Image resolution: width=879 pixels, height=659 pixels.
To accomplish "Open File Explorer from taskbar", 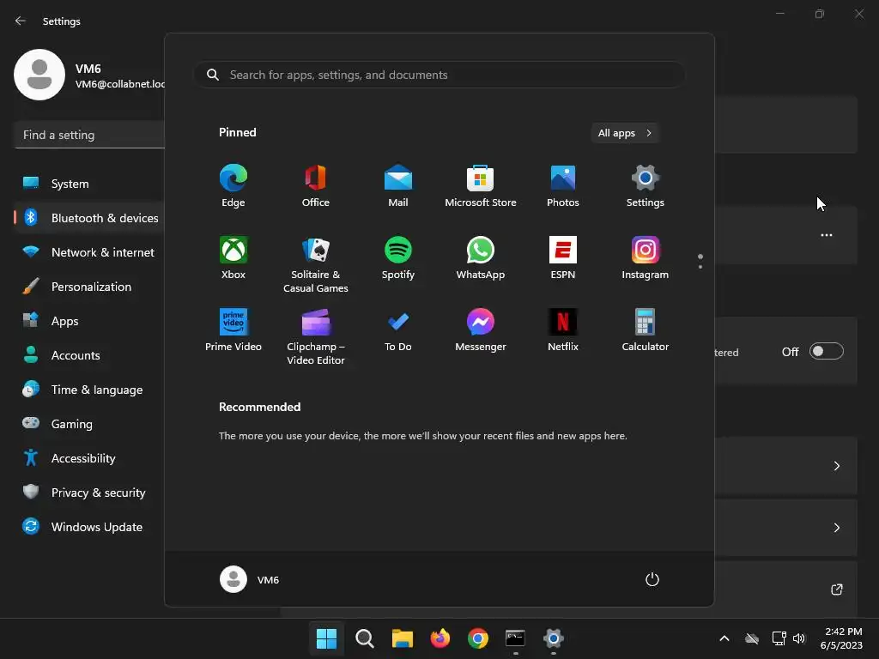I will tap(402, 638).
